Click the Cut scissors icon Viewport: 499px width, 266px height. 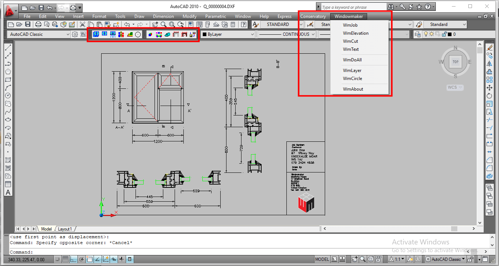pos(82,24)
